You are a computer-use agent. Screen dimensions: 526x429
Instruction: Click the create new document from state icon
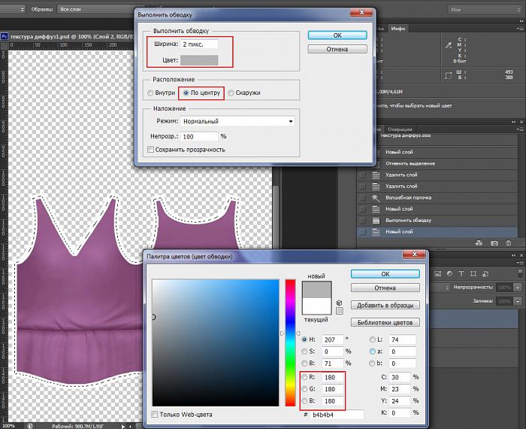(x=478, y=243)
